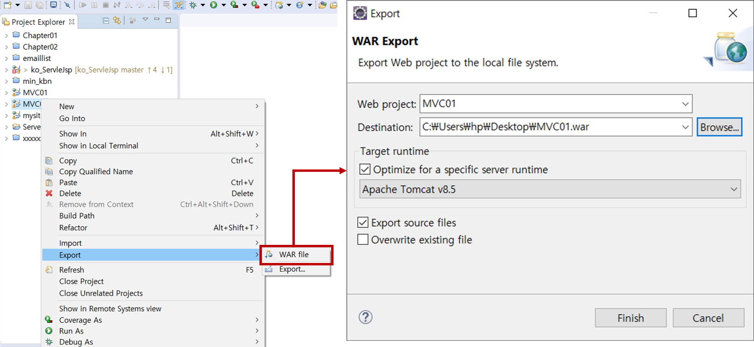Choose Run As in the context menu

[x=153, y=331]
